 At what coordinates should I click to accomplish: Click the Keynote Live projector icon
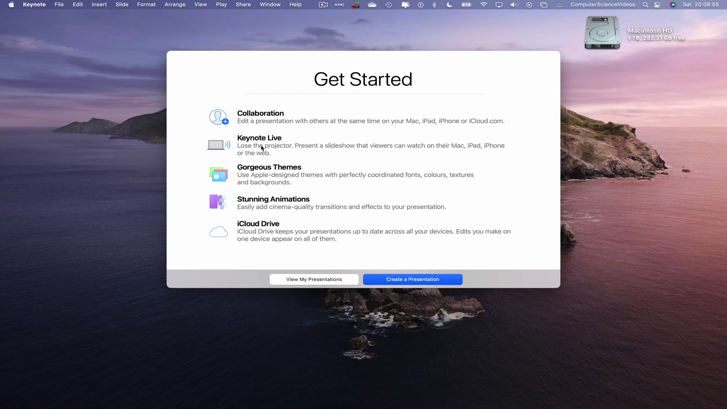pos(218,145)
